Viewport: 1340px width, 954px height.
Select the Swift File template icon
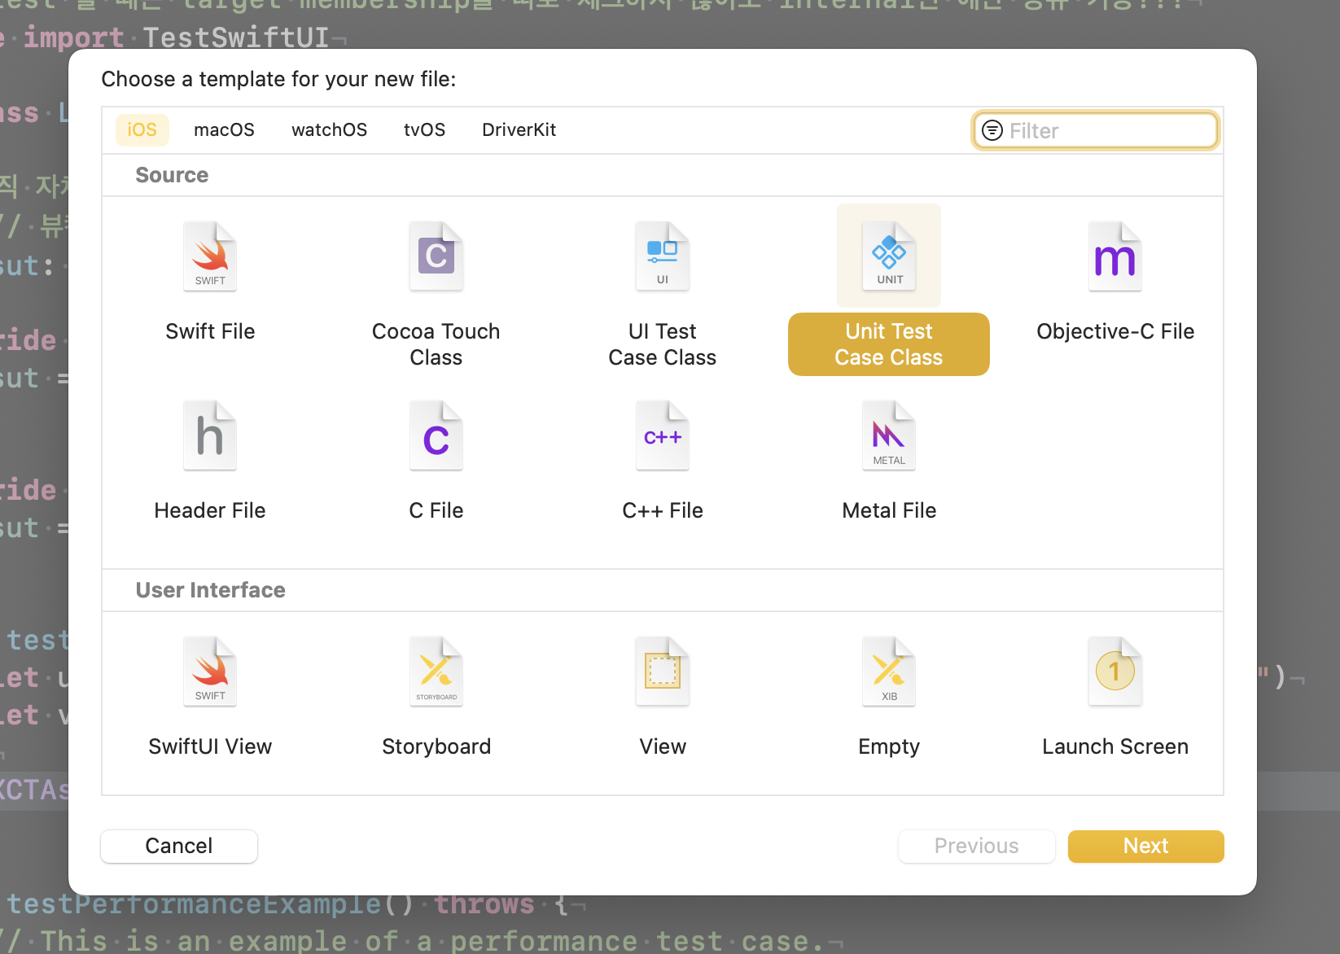point(210,256)
